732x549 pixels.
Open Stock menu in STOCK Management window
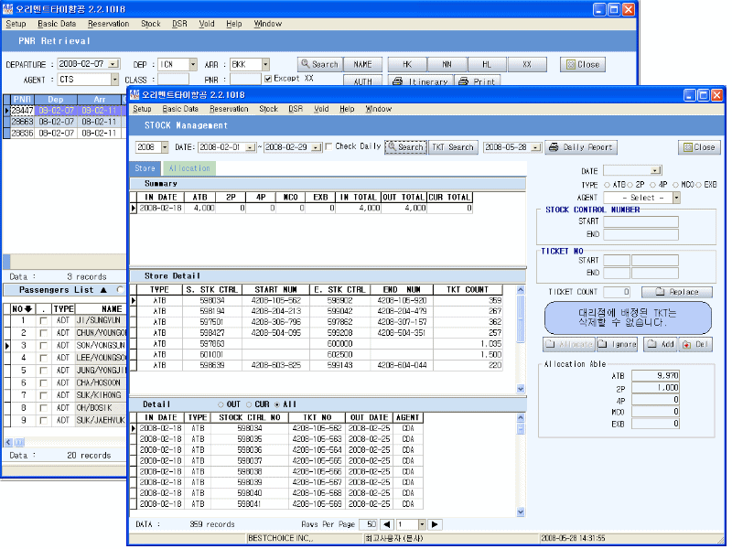(x=268, y=109)
